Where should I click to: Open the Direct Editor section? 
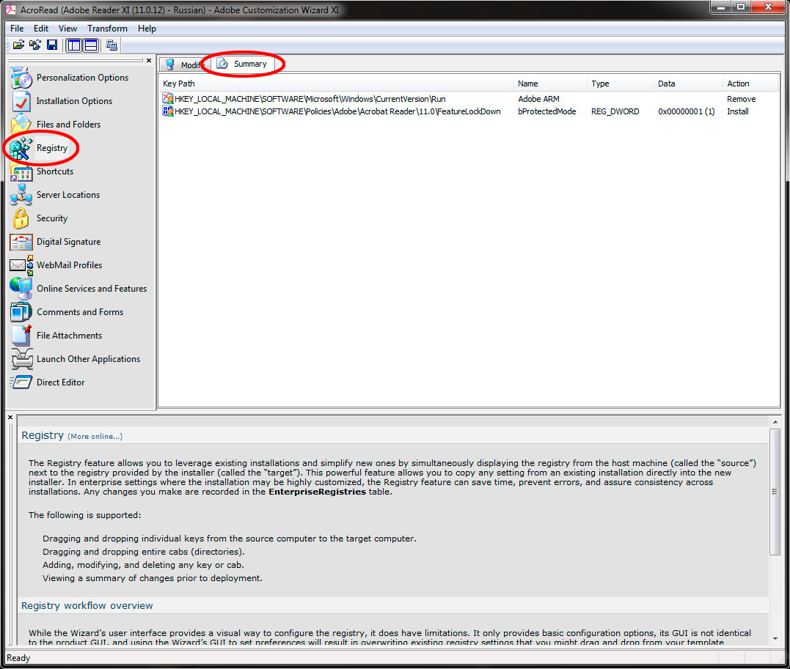(48, 382)
